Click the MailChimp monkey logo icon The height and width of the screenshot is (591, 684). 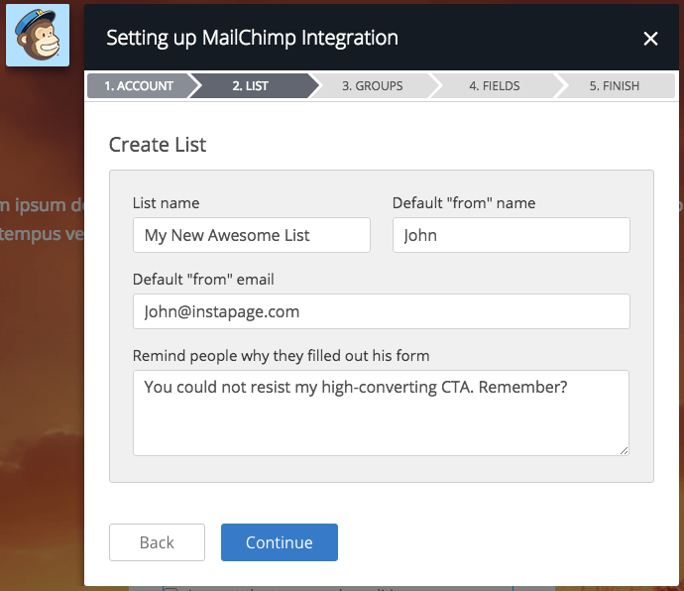point(38,36)
